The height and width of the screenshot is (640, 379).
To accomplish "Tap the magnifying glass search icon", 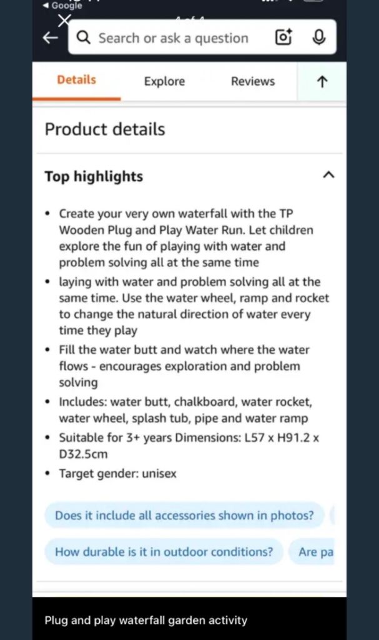I will 84,37.
